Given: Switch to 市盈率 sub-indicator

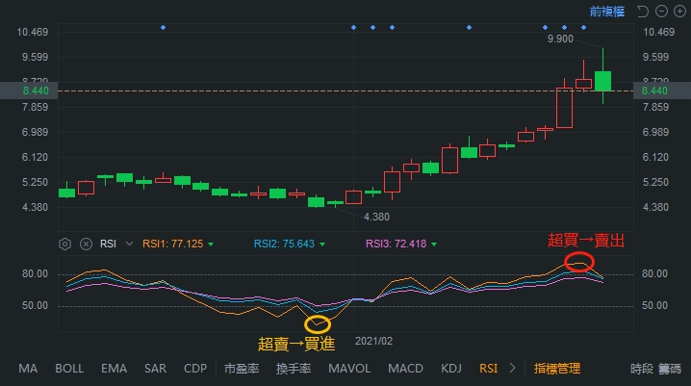Looking at the screenshot, I should (x=242, y=369).
